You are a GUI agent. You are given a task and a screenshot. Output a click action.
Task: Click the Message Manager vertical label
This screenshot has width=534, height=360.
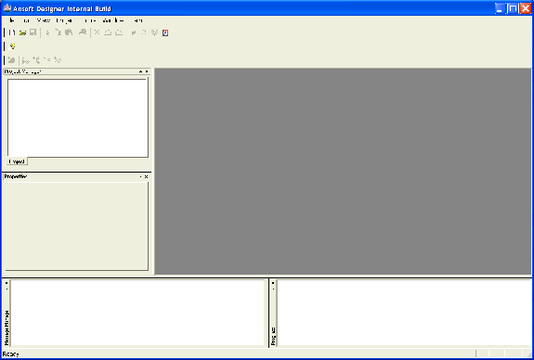coord(7,328)
